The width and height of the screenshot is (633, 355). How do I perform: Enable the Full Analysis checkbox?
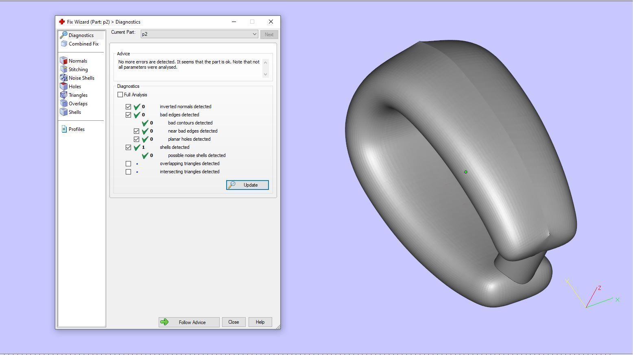(120, 95)
